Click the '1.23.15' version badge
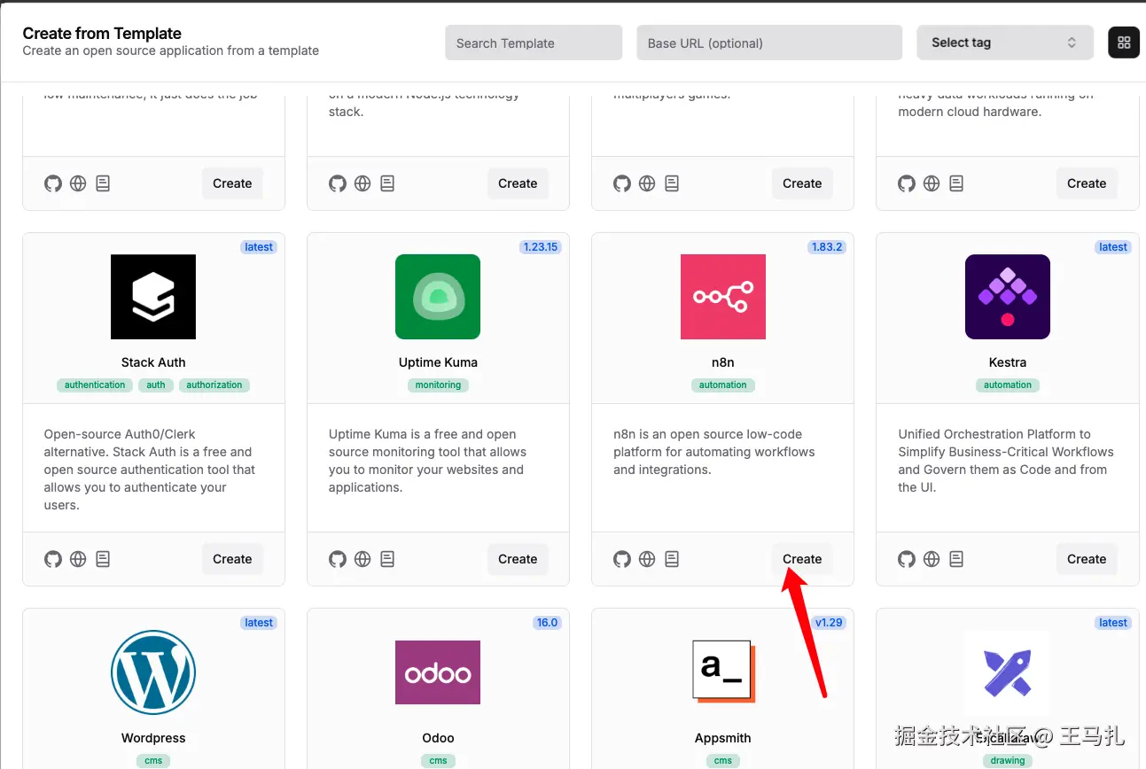1146x769 pixels. click(541, 247)
